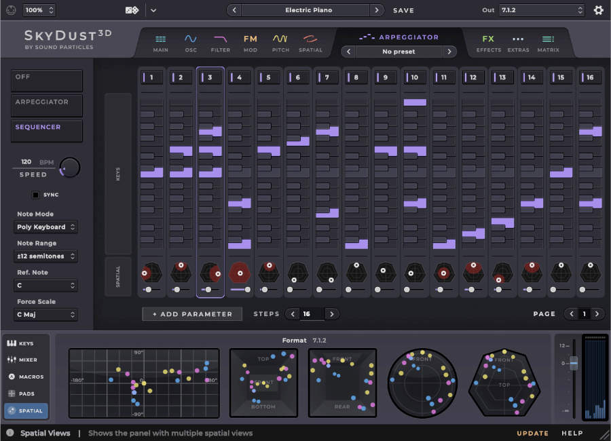
Task: Open the Macros panel
Action: click(25, 377)
